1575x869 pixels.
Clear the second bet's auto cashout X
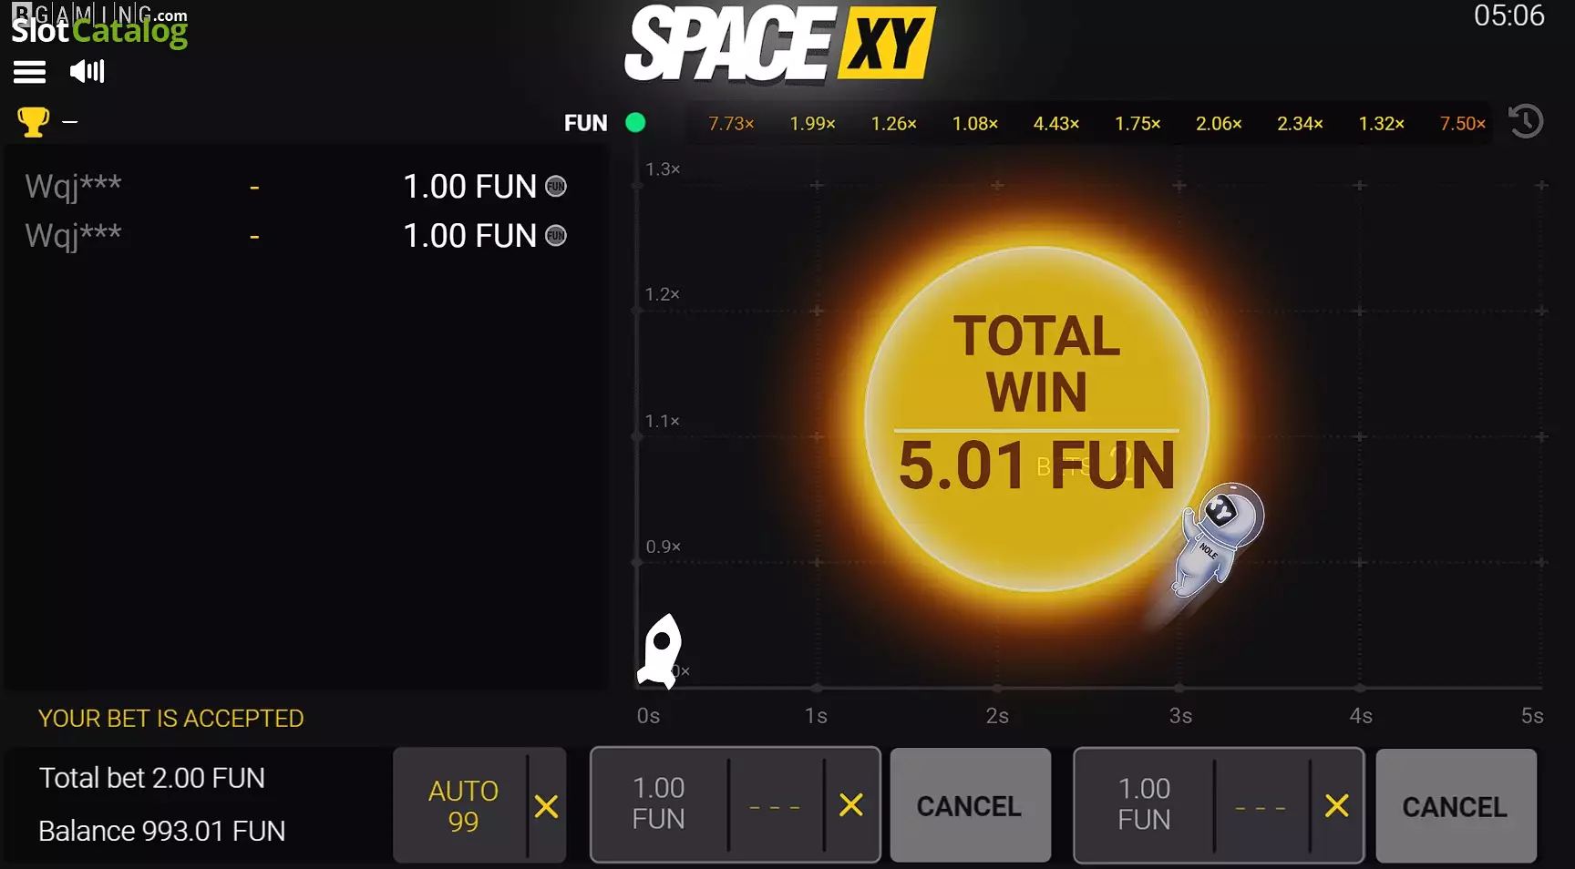click(x=1337, y=806)
